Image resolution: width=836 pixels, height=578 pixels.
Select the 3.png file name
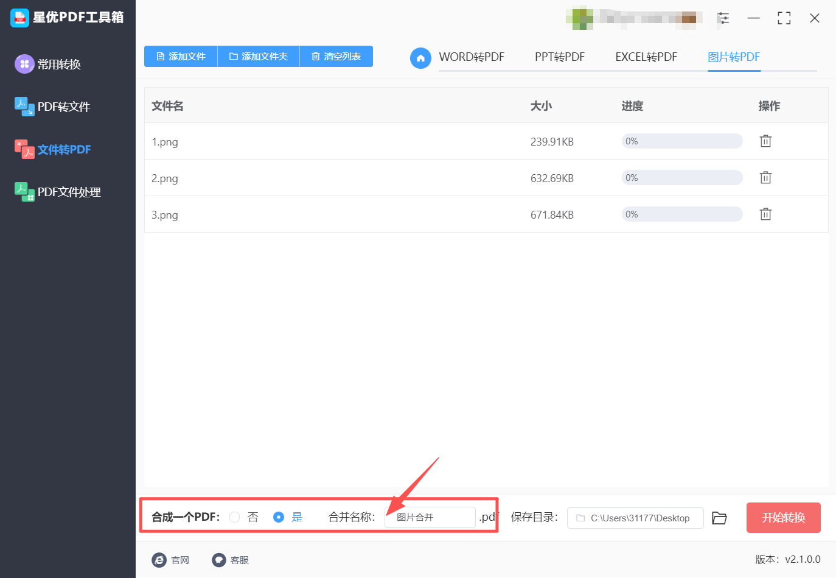coord(165,215)
